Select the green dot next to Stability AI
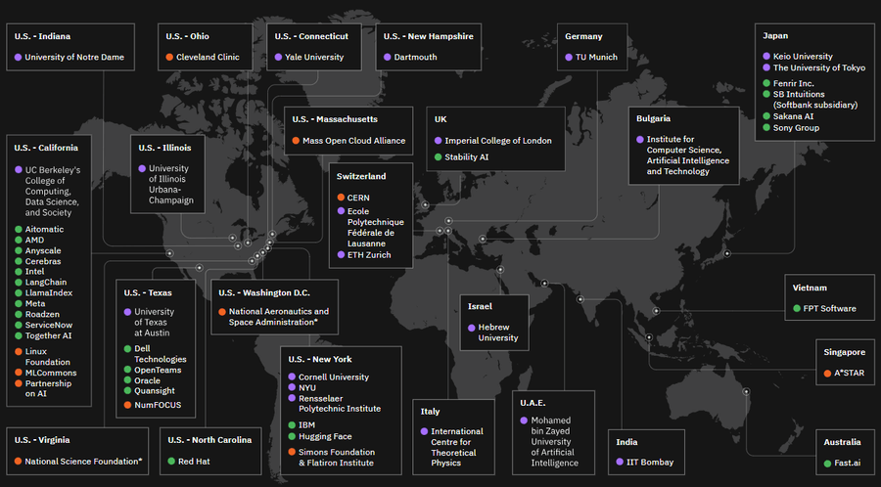 pos(438,156)
